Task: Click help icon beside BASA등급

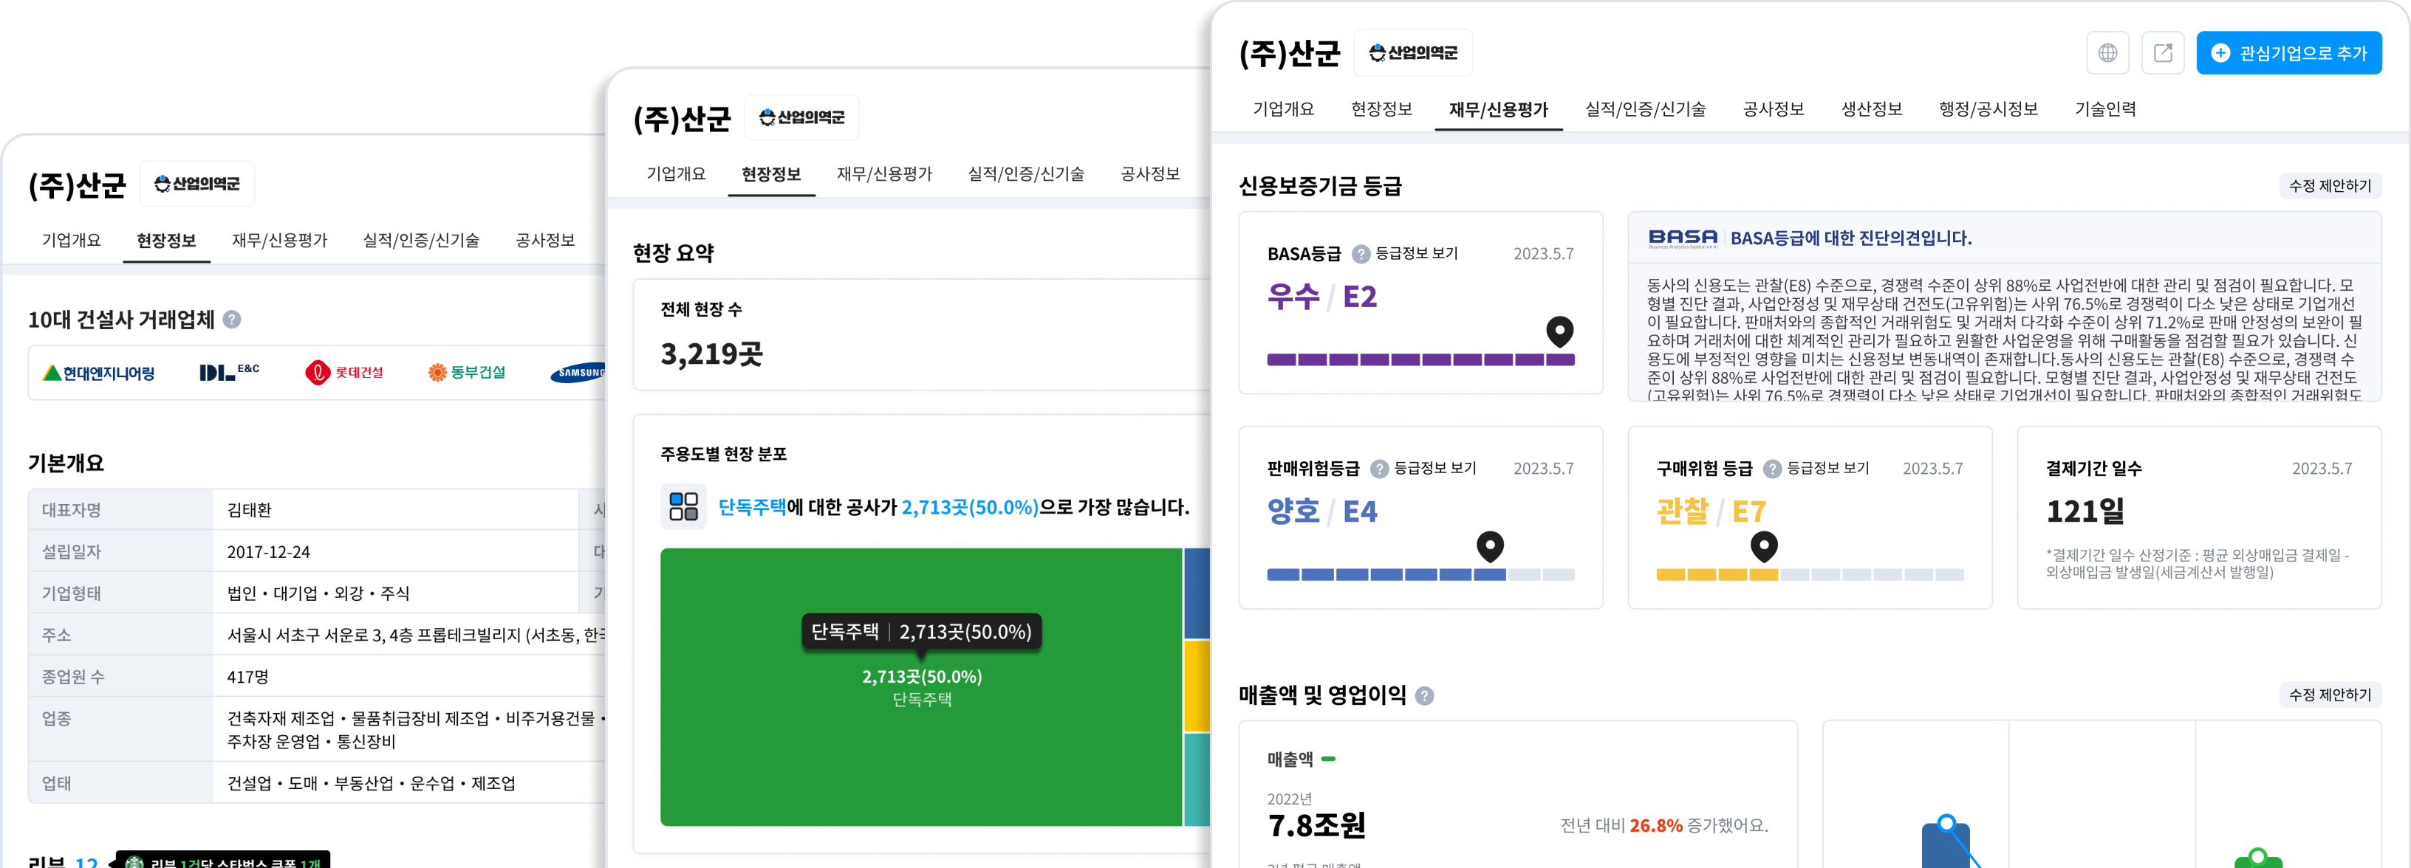Action: pyautogui.click(x=1361, y=253)
